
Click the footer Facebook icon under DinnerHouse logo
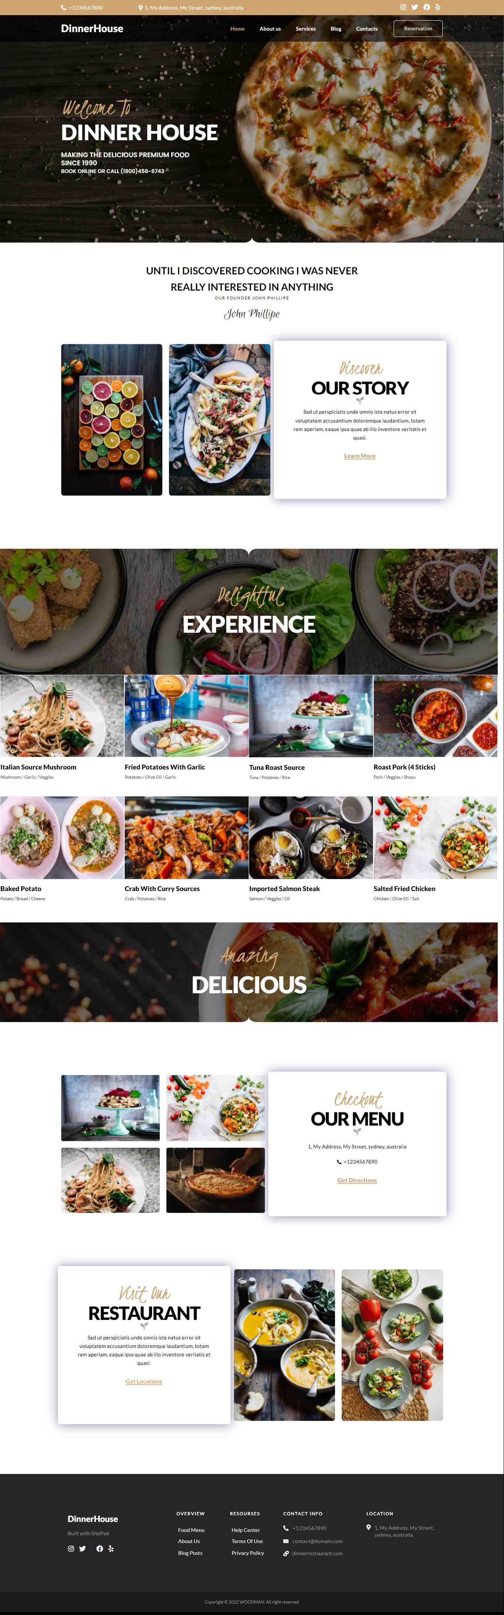point(99,1549)
